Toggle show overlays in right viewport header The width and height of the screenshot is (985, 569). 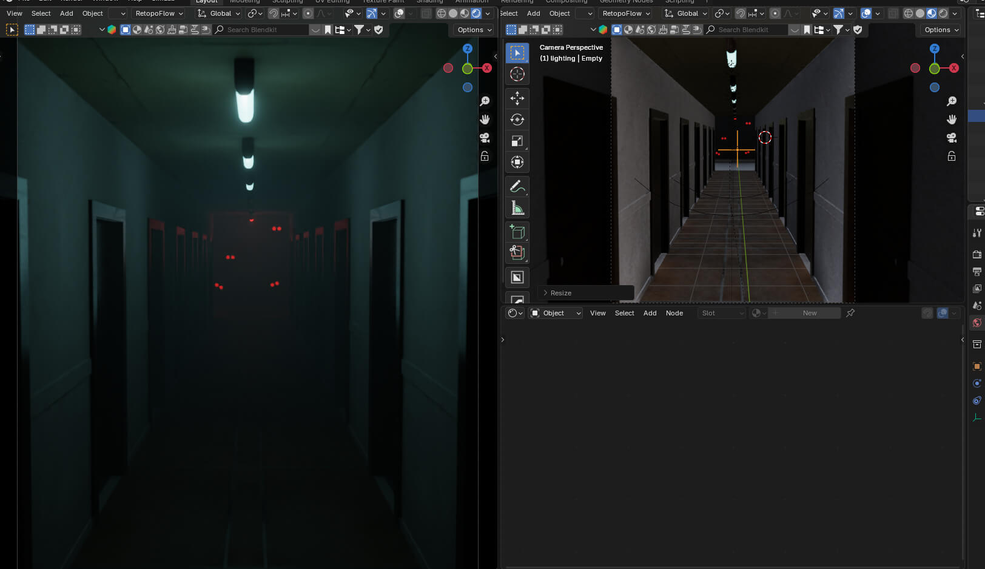click(x=866, y=13)
